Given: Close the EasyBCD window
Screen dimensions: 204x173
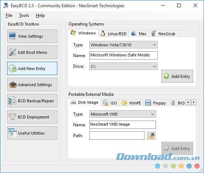Looking at the screenshot, I should pos(195,5).
